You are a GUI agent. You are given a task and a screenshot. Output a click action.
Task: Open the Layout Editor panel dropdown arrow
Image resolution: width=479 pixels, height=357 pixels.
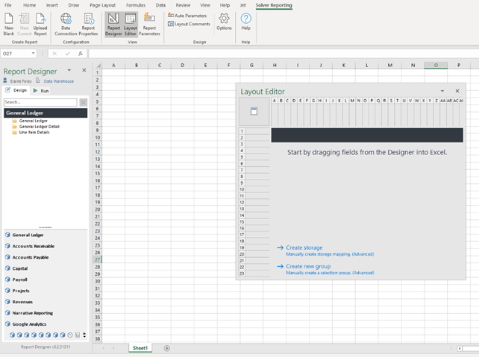point(442,92)
